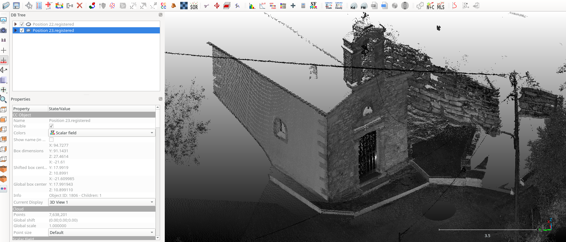
Task: Click the Global shift (0.00;0.00;0.00) value
Action: point(63,220)
